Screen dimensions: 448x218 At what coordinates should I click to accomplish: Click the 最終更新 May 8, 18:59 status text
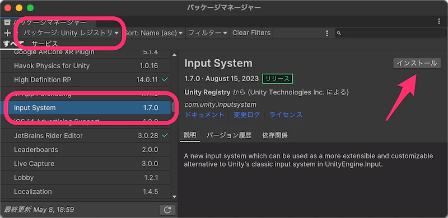(39, 210)
